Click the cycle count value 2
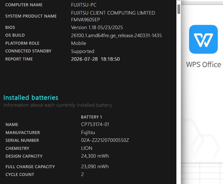 point(82,174)
